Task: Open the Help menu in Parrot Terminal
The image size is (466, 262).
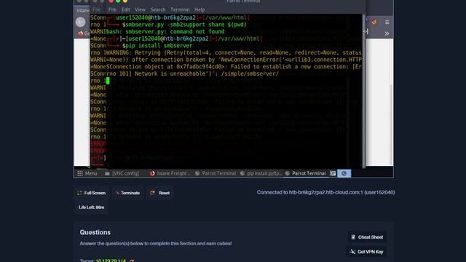Action: point(200,9)
